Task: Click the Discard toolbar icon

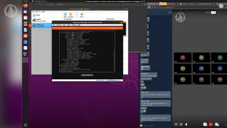Action: click(x=77, y=15)
